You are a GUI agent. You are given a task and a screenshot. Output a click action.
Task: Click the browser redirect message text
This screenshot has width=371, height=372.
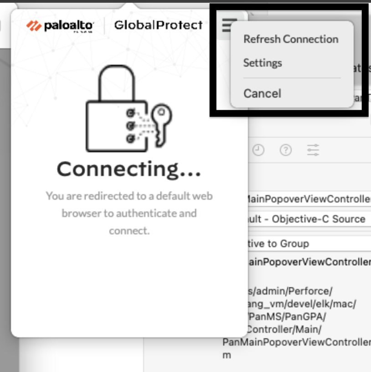129,213
